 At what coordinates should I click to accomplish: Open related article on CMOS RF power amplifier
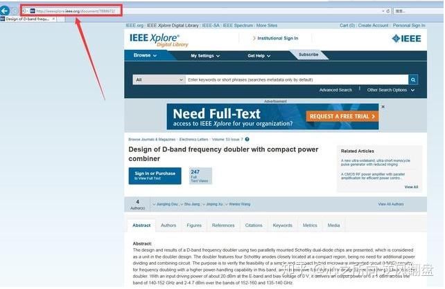(373, 176)
